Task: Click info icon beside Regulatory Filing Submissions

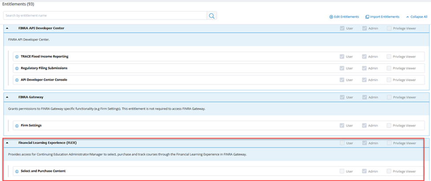Action: coord(17,69)
